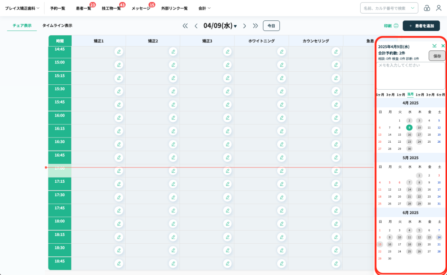Image resolution: width=447 pixels, height=275 pixels.
Task: Click the edit pencil for 矯正3 at 17:30
Action: point(227,197)
